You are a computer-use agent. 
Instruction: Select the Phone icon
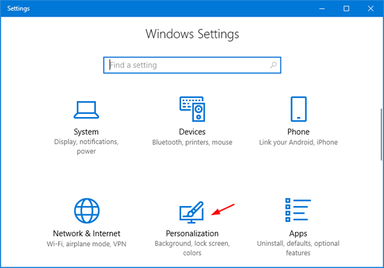[298, 109]
